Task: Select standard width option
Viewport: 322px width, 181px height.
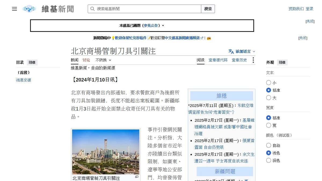Action: click(x=269, y=118)
